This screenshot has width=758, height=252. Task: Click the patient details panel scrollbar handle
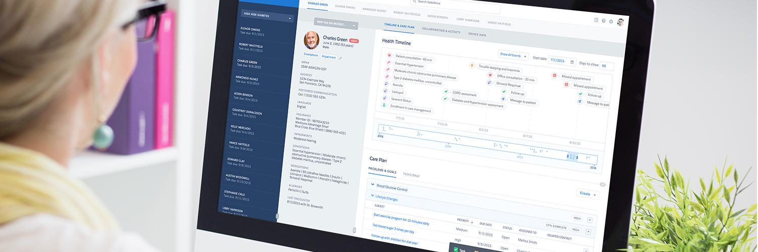354,230
